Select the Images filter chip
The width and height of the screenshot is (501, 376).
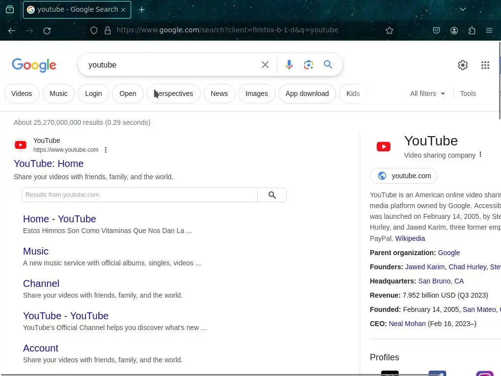tap(256, 94)
